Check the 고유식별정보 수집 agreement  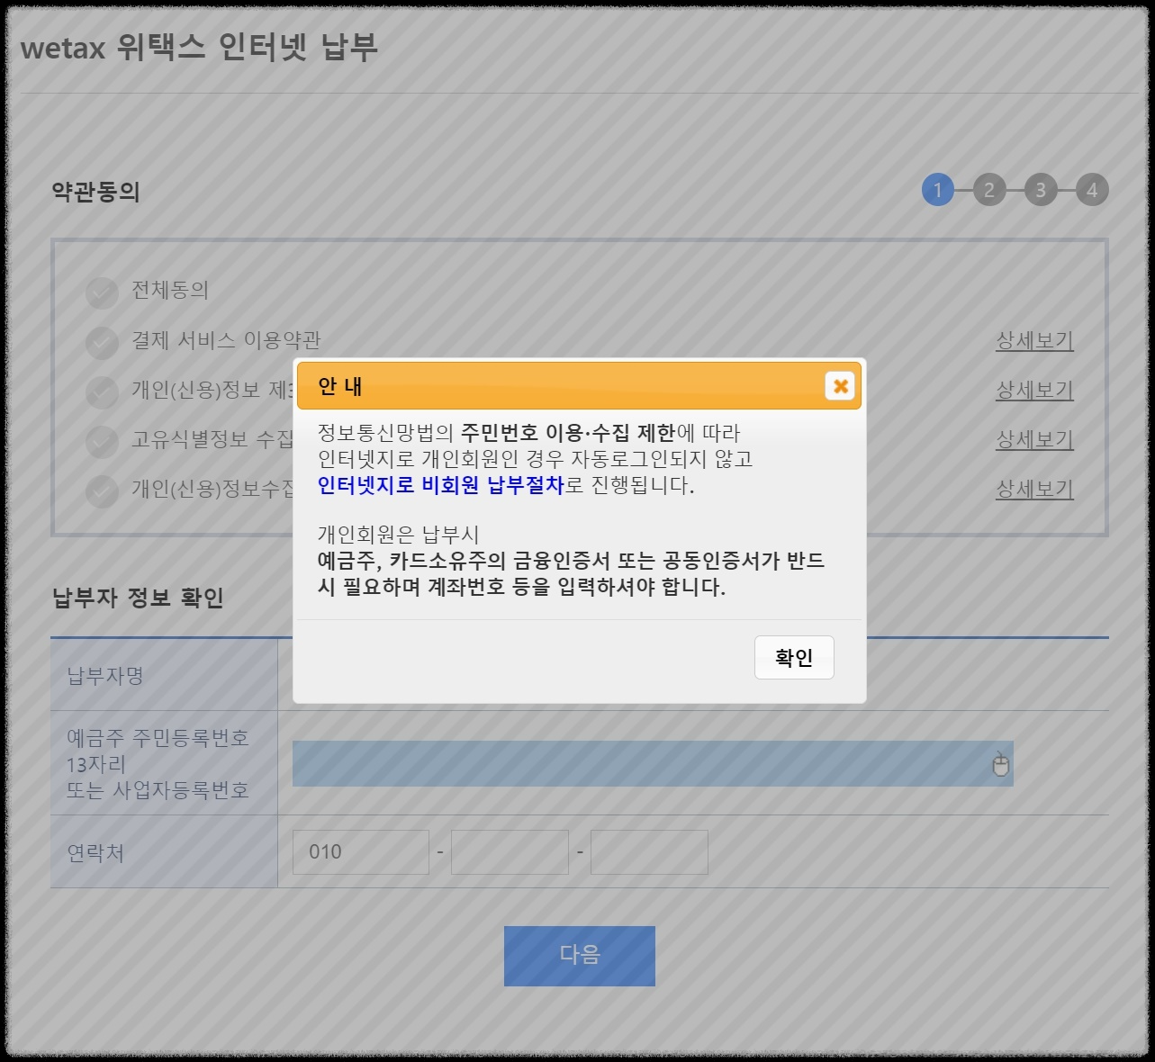[103, 441]
